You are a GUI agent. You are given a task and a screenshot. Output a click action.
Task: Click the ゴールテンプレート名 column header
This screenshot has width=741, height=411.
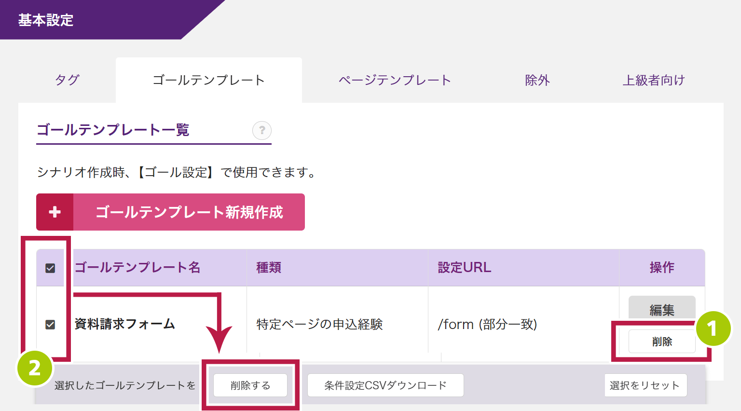point(137,268)
